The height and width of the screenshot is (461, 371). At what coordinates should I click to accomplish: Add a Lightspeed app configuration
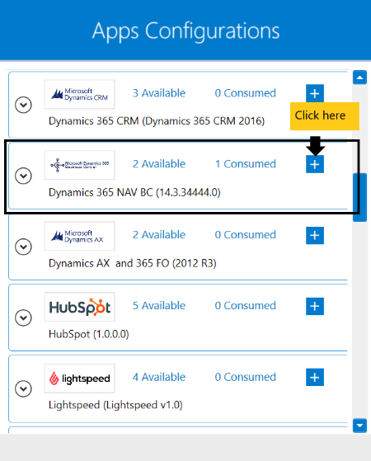pyautogui.click(x=315, y=377)
